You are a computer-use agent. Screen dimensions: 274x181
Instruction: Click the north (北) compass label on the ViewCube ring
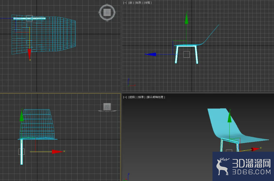pos(107,5)
